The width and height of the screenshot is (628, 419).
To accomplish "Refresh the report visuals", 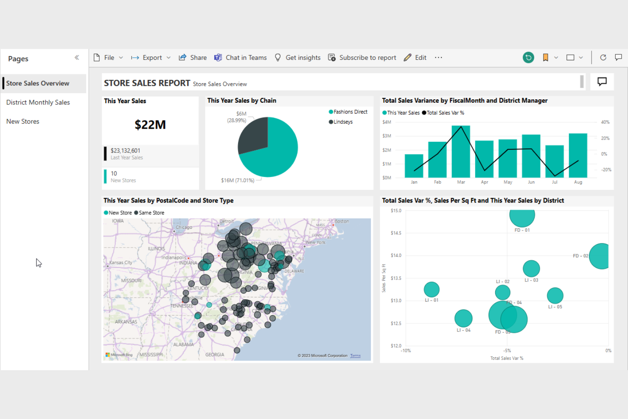I will pyautogui.click(x=603, y=57).
